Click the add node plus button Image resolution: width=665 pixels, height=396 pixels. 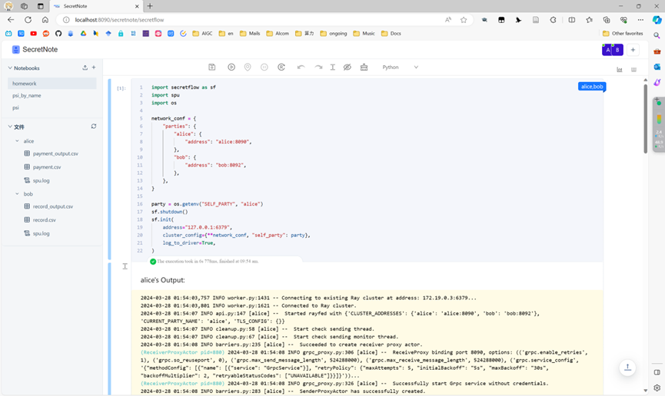pos(633,50)
